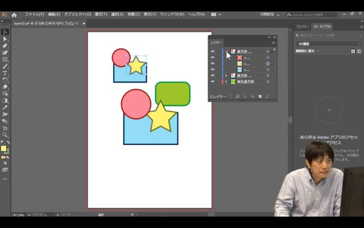Click Locate Object magnifier in Layers panel

point(238,96)
